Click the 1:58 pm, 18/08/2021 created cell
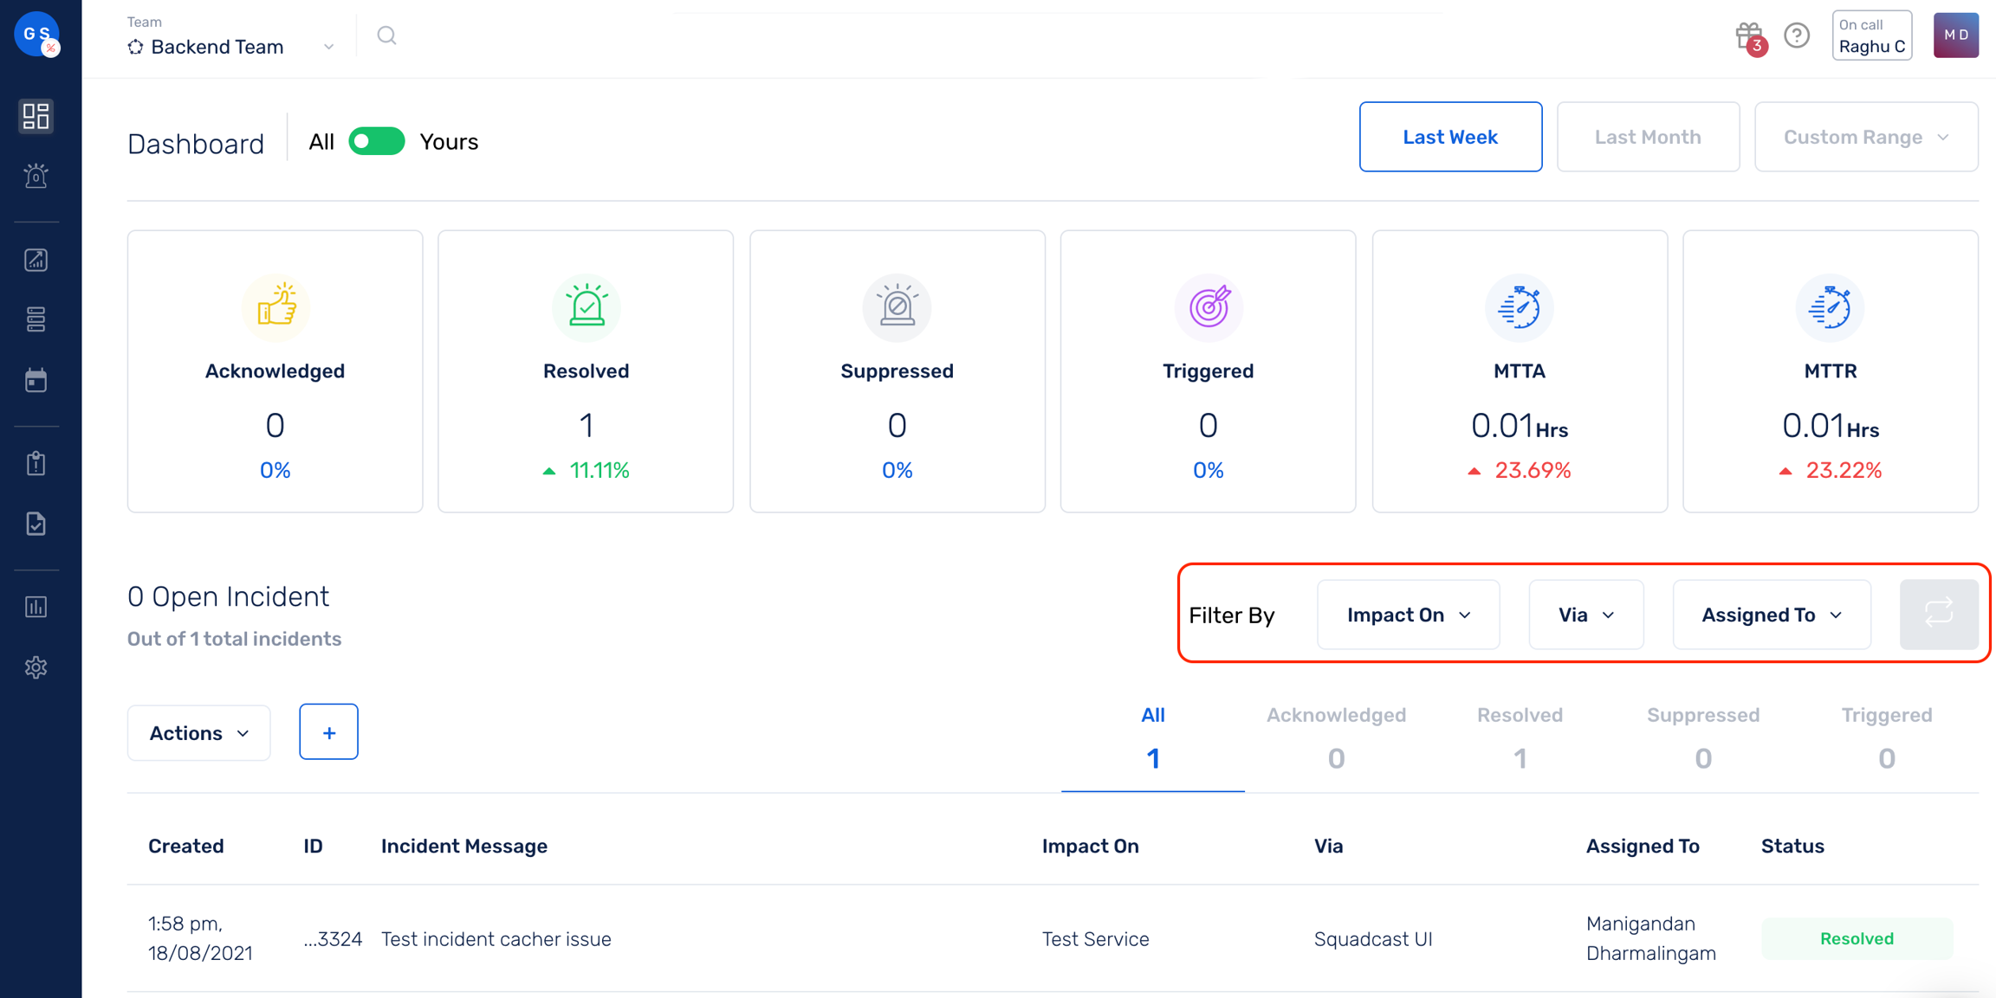This screenshot has width=1996, height=998. tap(200, 938)
